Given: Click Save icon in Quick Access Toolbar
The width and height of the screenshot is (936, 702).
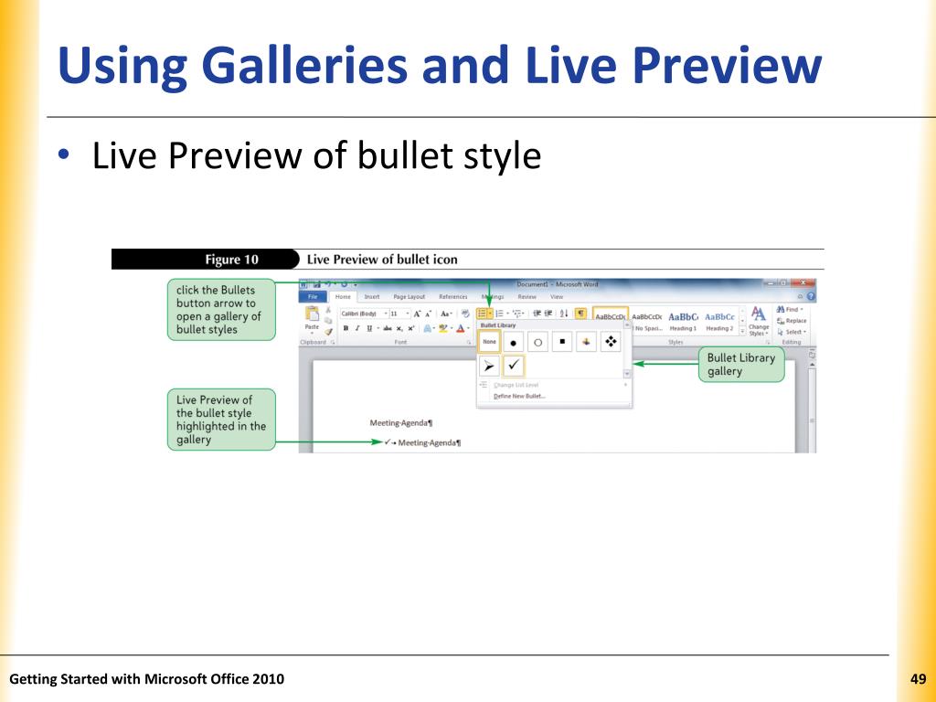Looking at the screenshot, I should 316,285.
